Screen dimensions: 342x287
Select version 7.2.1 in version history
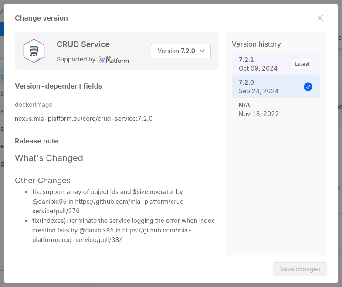(x=276, y=64)
